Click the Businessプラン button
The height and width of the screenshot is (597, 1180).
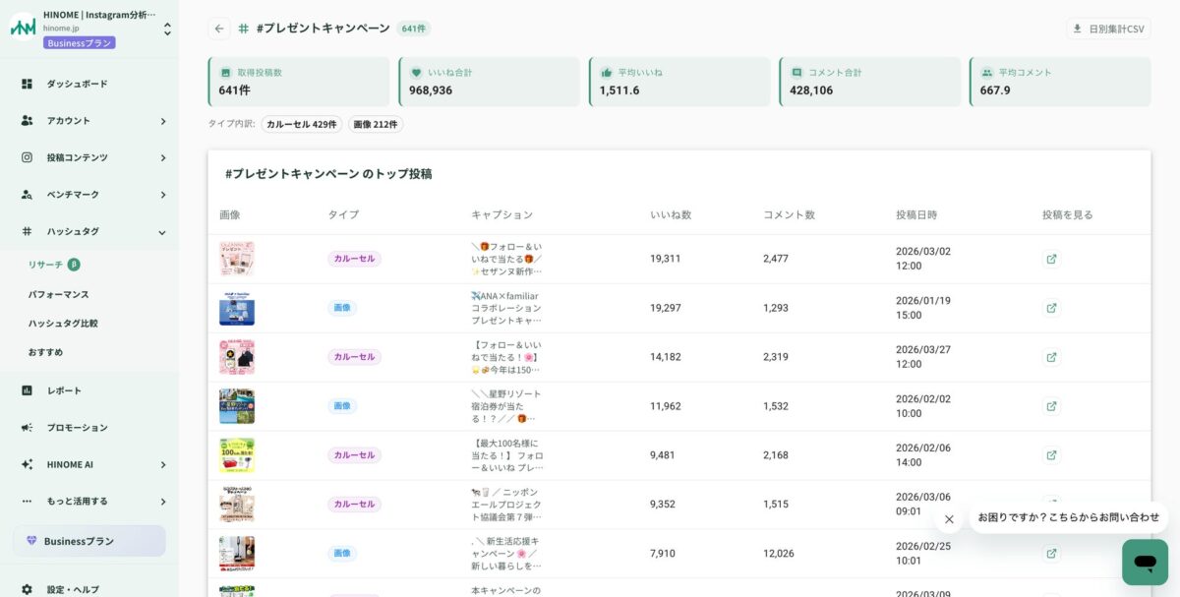click(x=88, y=541)
